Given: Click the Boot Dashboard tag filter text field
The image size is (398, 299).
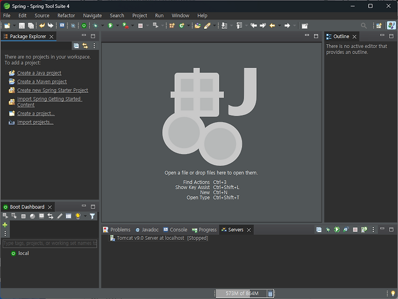Looking at the screenshot, I should click(50, 243).
